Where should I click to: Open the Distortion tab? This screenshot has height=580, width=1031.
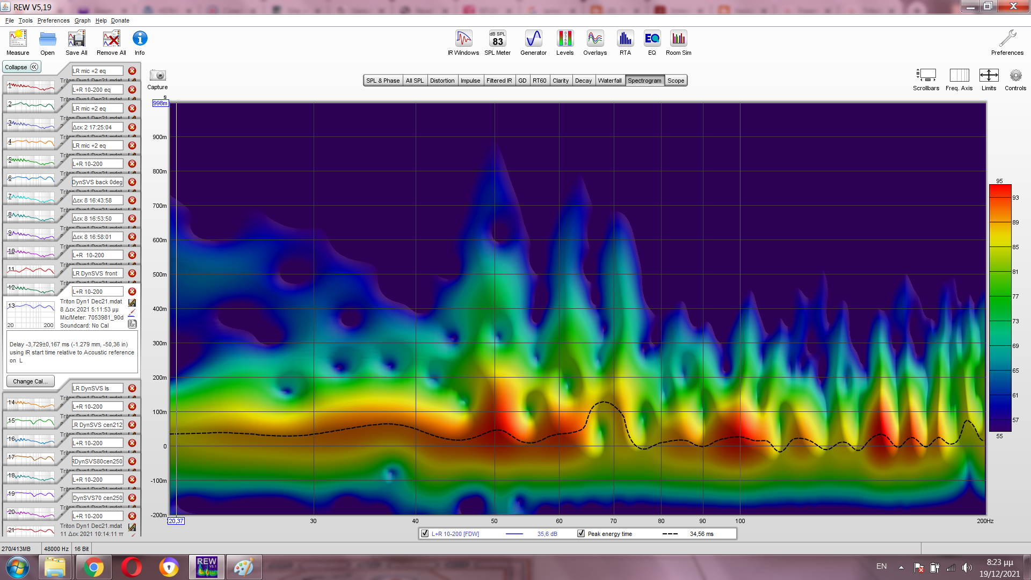[442, 81]
